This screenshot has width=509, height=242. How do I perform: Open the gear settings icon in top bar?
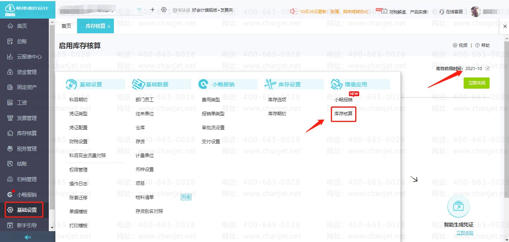(x=164, y=10)
